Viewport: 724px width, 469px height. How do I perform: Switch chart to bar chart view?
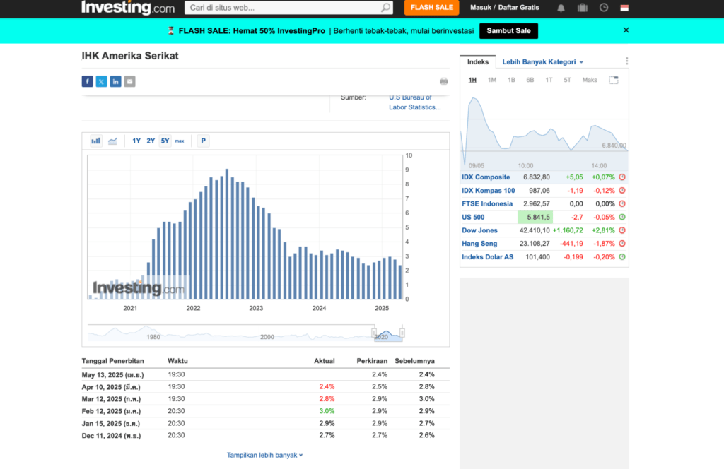click(96, 141)
